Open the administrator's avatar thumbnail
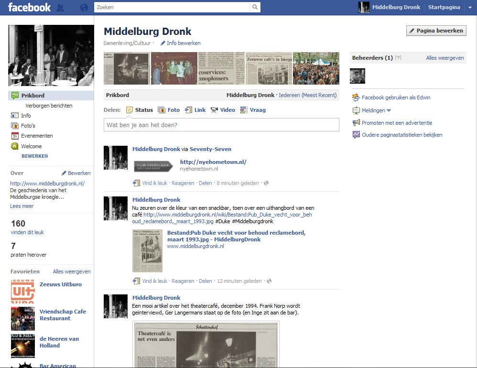This screenshot has width=477, height=368. point(358,76)
